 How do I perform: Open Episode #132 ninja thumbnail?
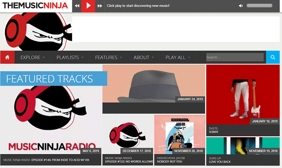coord(128,134)
